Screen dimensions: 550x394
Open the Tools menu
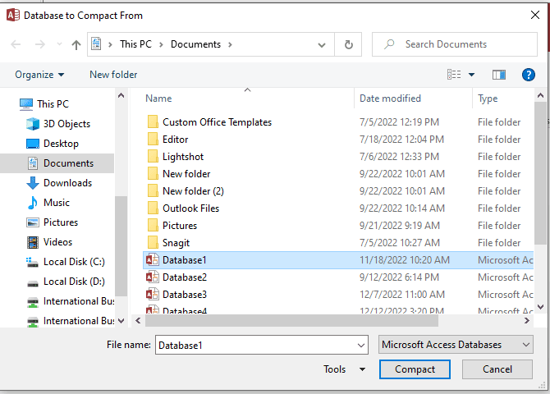coord(344,369)
